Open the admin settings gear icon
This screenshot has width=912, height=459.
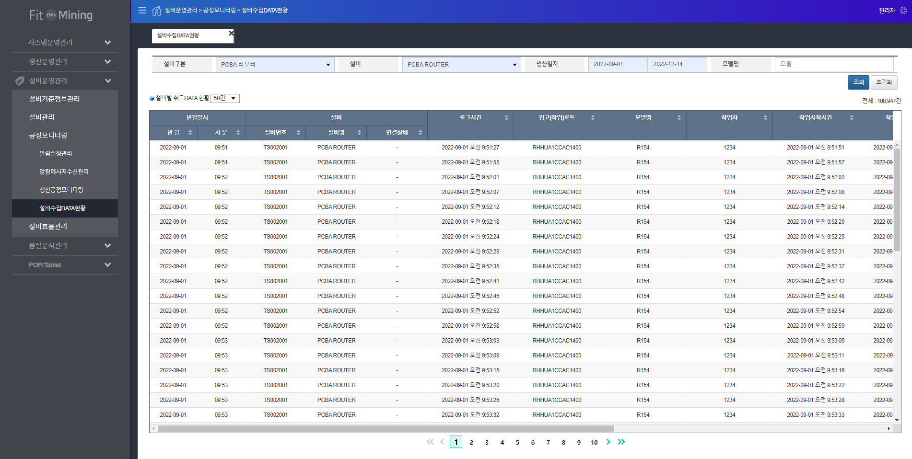[903, 11]
